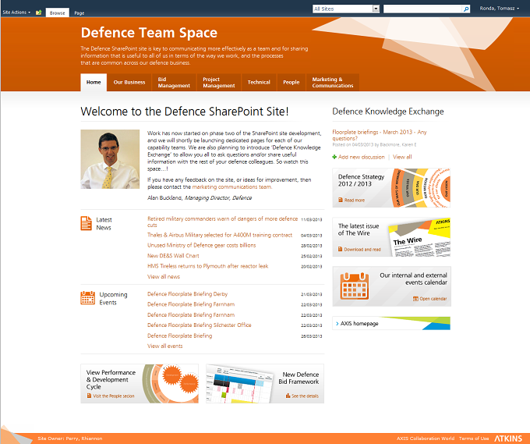Click the See the details chart icon
The image size is (530, 444).
[x=288, y=396]
